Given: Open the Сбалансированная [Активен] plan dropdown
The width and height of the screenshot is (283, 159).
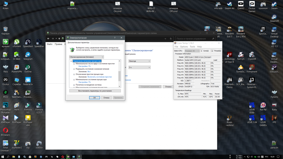Looking at the screenshot, I should click(x=87, y=57).
